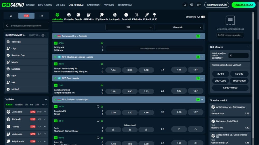This screenshot has height=145, width=259.
Task: Switch to the Tänään time filter tab
Action: pyautogui.click(x=19, y=105)
